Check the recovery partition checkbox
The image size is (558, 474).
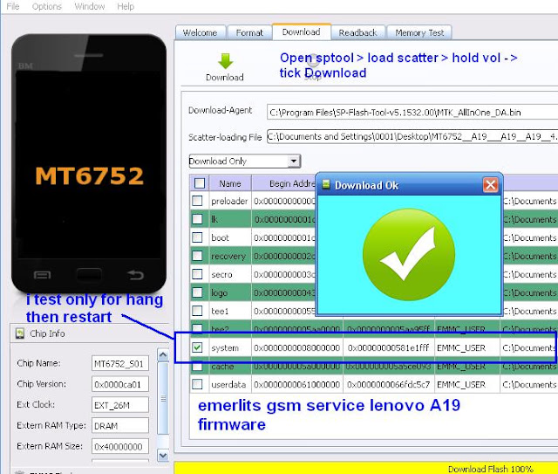tap(197, 256)
